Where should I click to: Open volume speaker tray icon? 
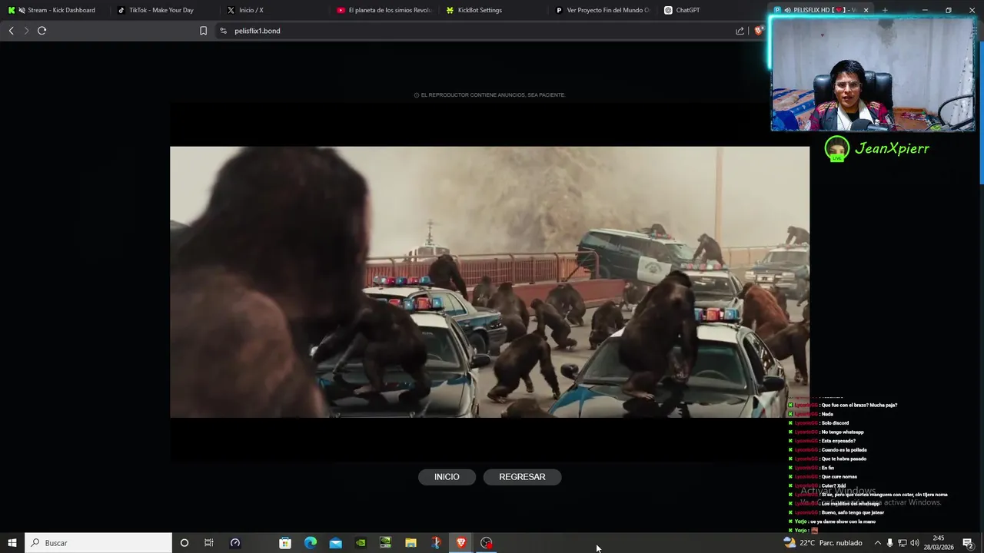[915, 543]
